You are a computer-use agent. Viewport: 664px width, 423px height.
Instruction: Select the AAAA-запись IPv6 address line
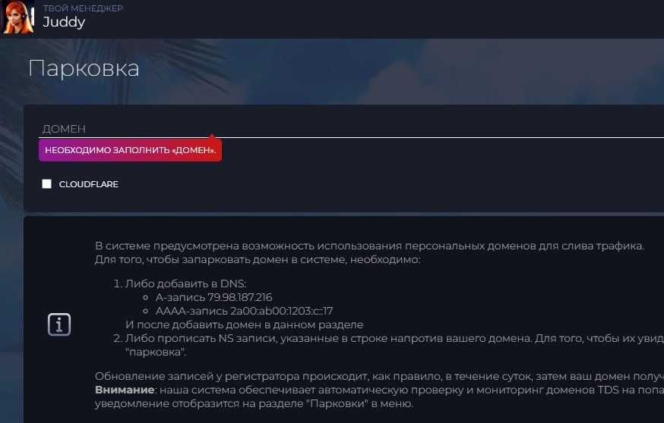coord(244,311)
